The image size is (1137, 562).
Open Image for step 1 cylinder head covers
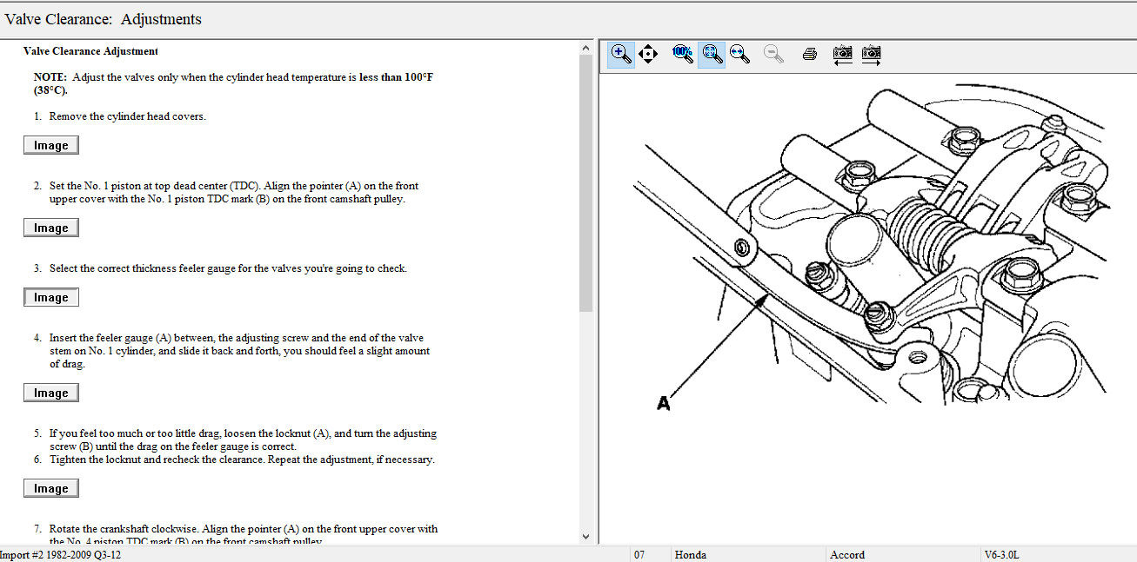coord(51,145)
